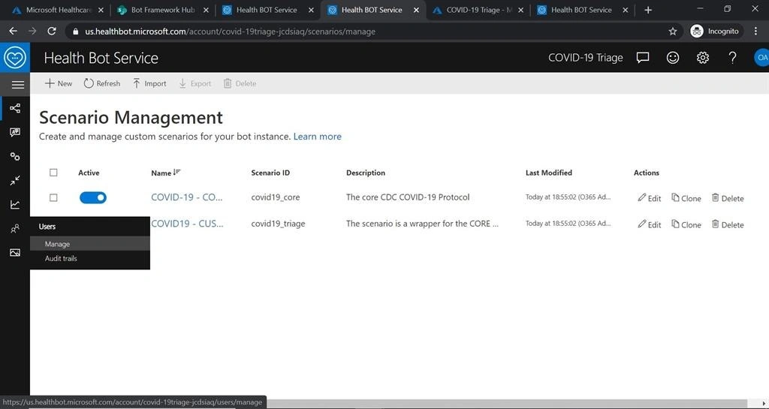
Task: Delete the covid19_triage scenario
Action: 728,224
